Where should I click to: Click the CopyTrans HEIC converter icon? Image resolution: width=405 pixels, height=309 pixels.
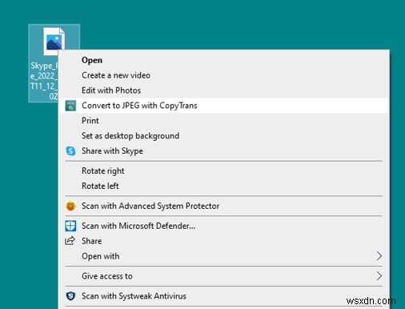pos(70,106)
